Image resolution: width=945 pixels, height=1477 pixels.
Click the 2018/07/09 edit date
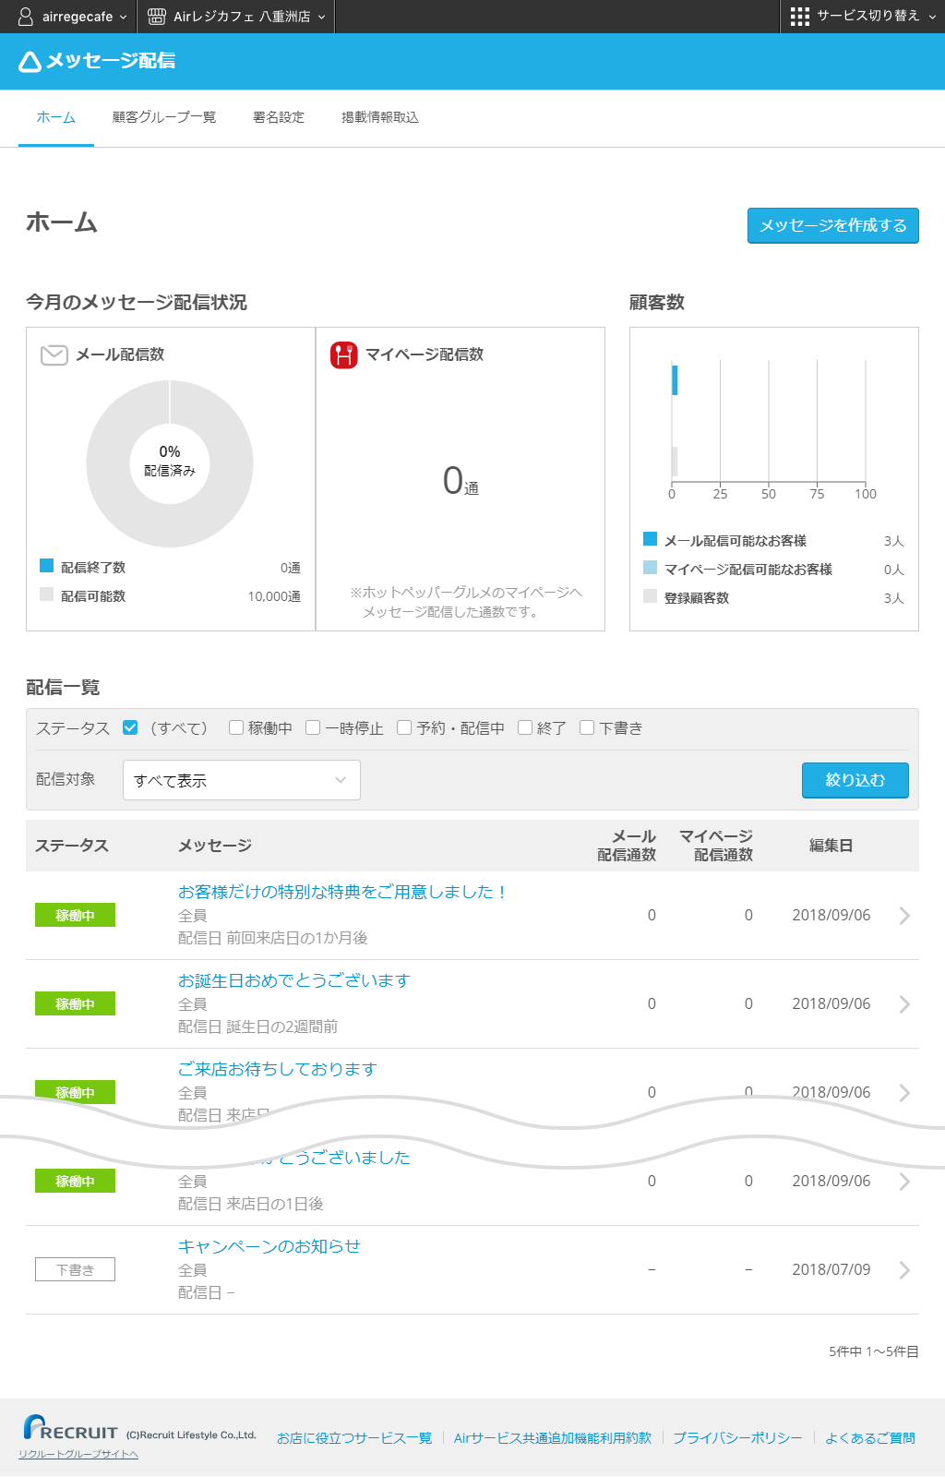point(831,1270)
